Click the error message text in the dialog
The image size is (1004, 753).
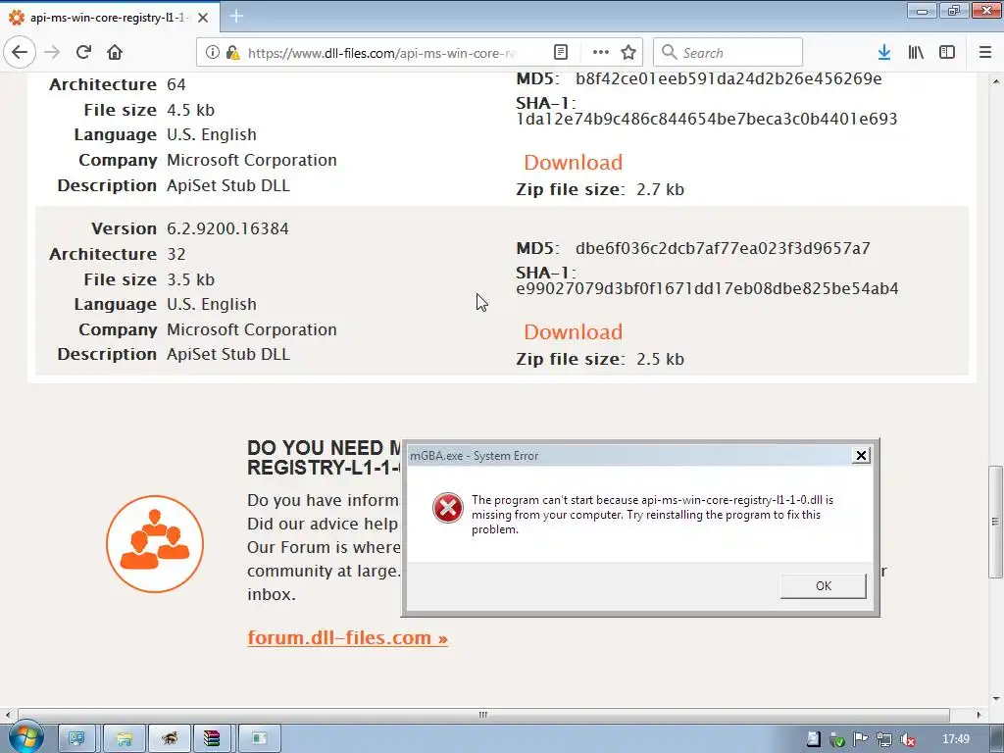[652, 514]
